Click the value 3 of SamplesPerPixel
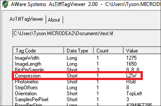 (128, 99)
